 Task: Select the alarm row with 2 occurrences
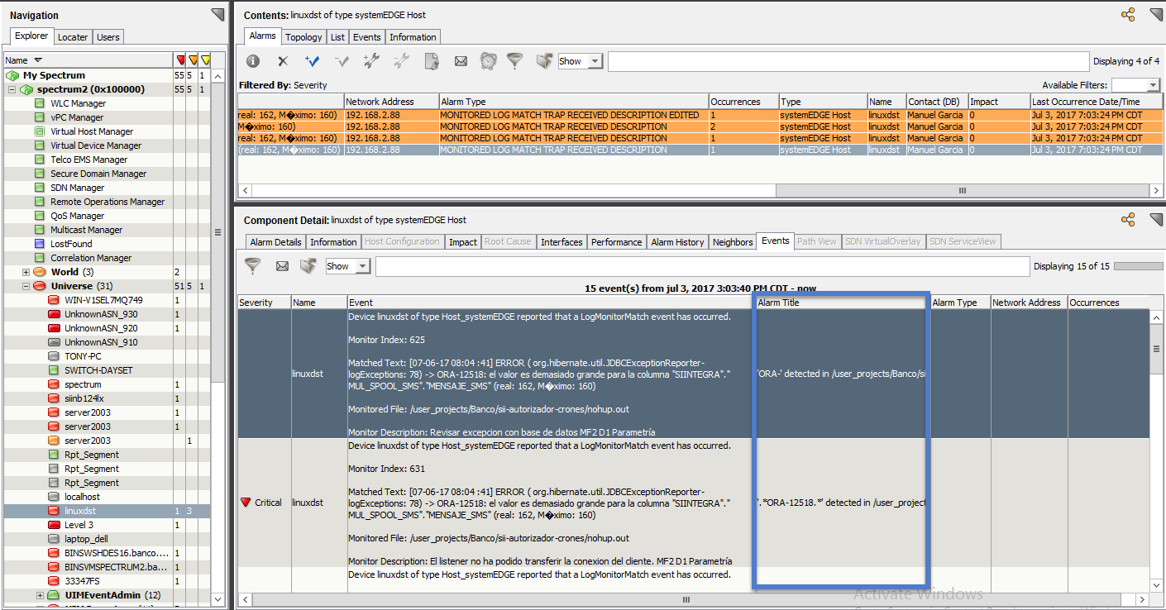click(699, 126)
